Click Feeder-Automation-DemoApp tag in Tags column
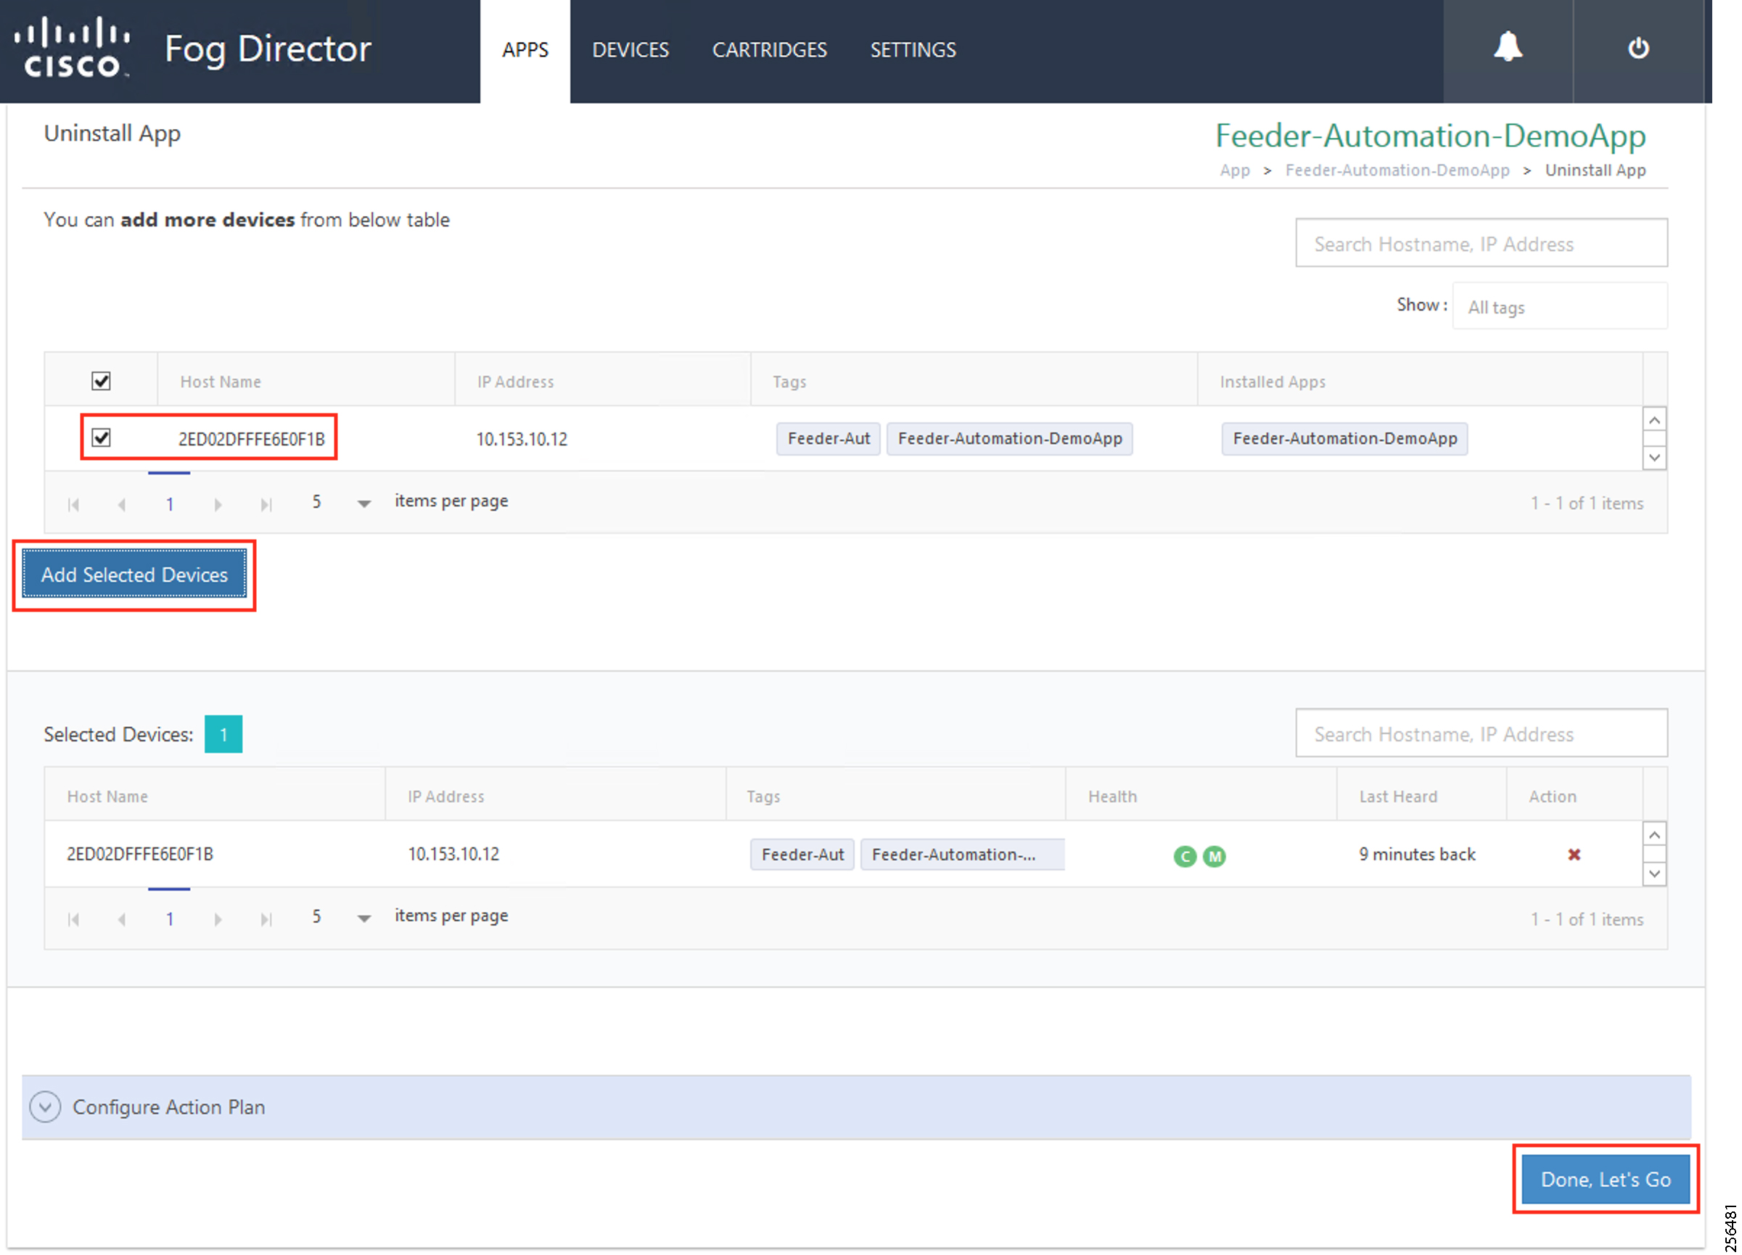Image resolution: width=1742 pixels, height=1255 pixels. click(1009, 439)
